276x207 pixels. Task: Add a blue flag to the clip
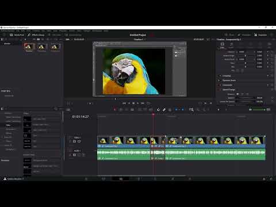pos(177,109)
